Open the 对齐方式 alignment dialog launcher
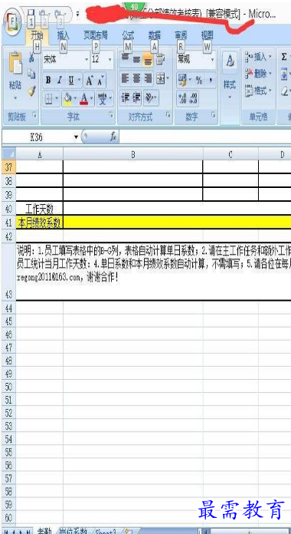Viewport: 291px width, 534px height. [168, 115]
